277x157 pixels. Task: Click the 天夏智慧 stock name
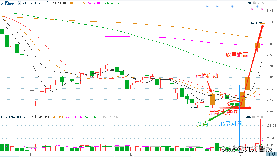coord(8,3)
